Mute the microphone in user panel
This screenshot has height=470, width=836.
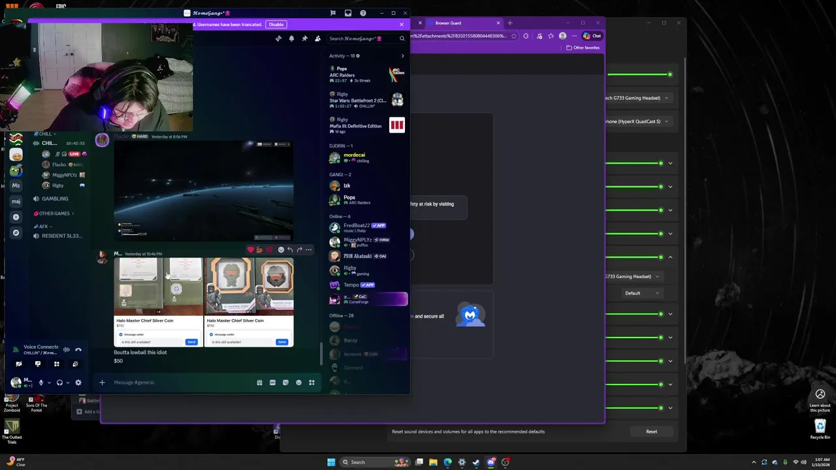[40, 383]
